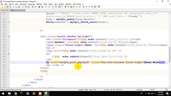Click the vertical scrollbar thumb in the editor
The height and width of the screenshot is (96, 171).
170,54
